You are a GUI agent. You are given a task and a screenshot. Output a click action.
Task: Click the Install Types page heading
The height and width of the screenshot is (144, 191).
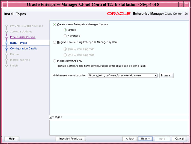15,14
